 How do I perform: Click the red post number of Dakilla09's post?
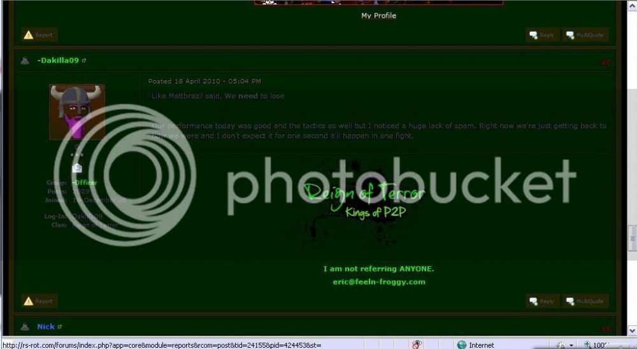(x=606, y=63)
